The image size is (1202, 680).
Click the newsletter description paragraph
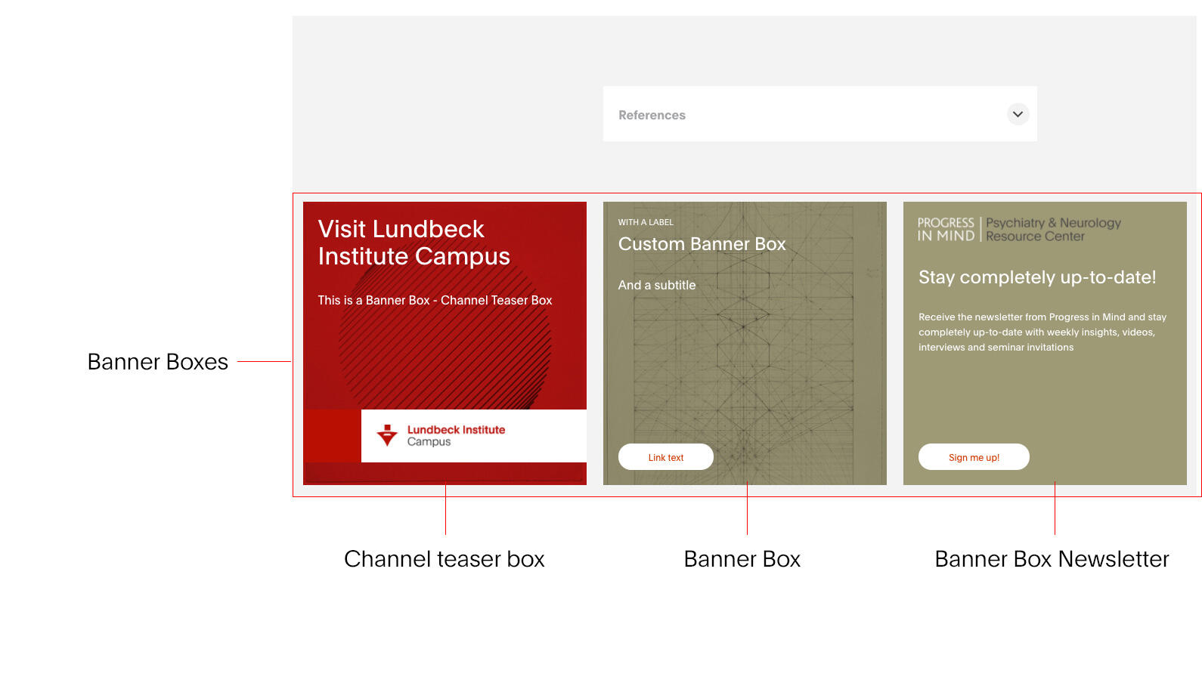(1042, 332)
